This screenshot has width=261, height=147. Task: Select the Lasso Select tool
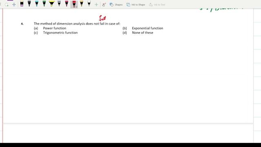[7, 4]
